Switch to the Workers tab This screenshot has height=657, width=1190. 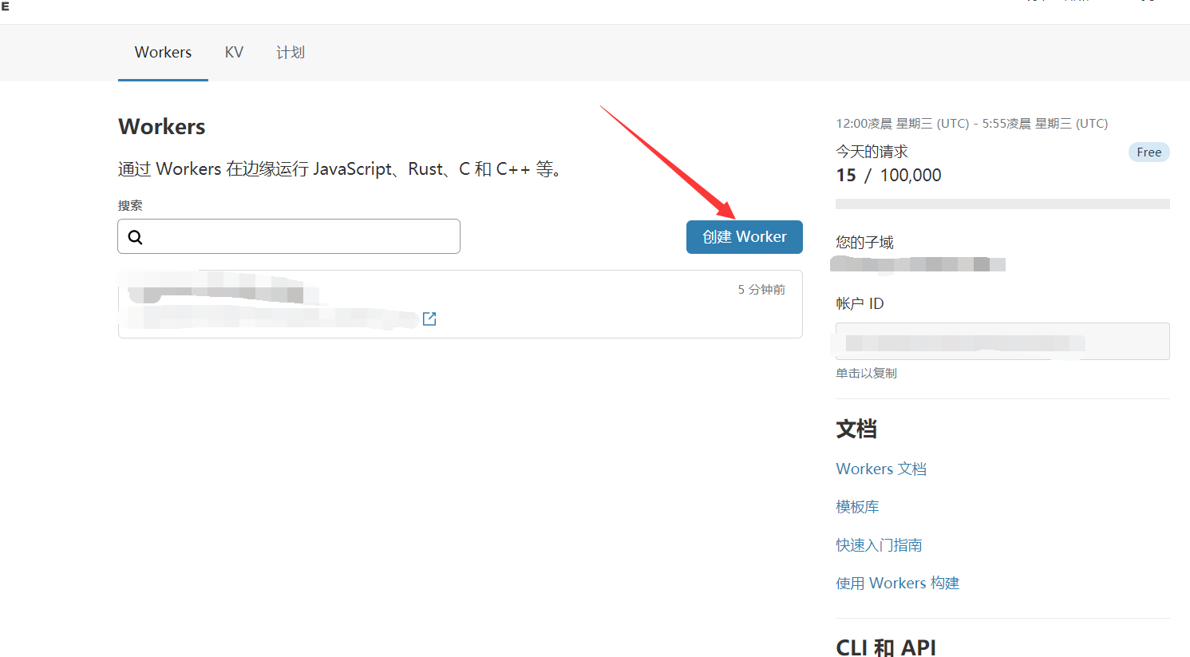point(163,53)
